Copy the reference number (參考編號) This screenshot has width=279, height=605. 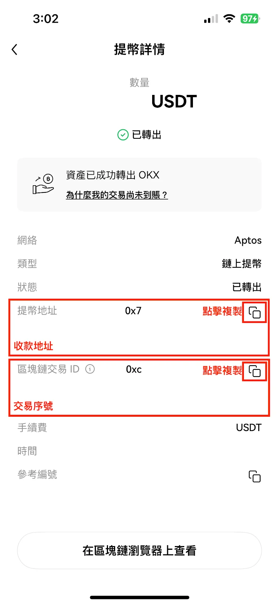click(254, 476)
